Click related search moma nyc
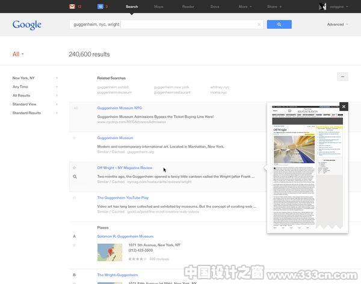 (x=218, y=92)
